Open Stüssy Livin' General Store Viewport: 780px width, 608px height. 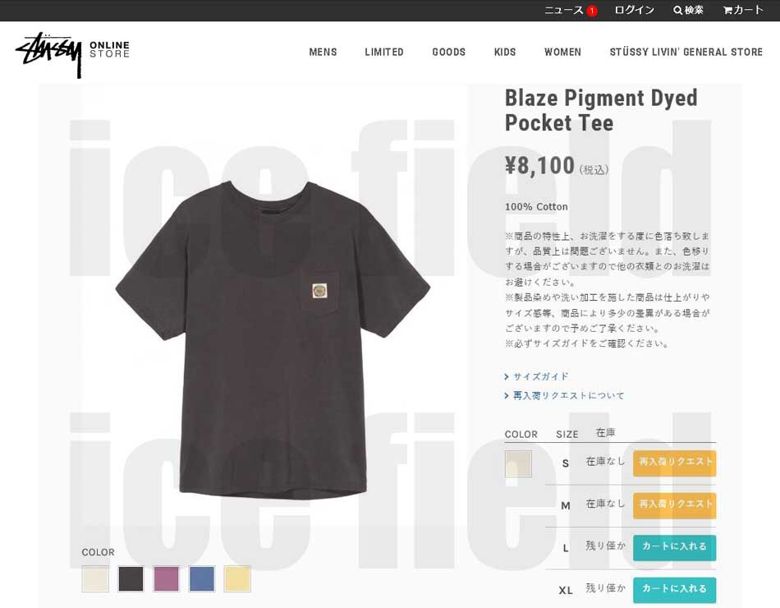[x=686, y=52]
